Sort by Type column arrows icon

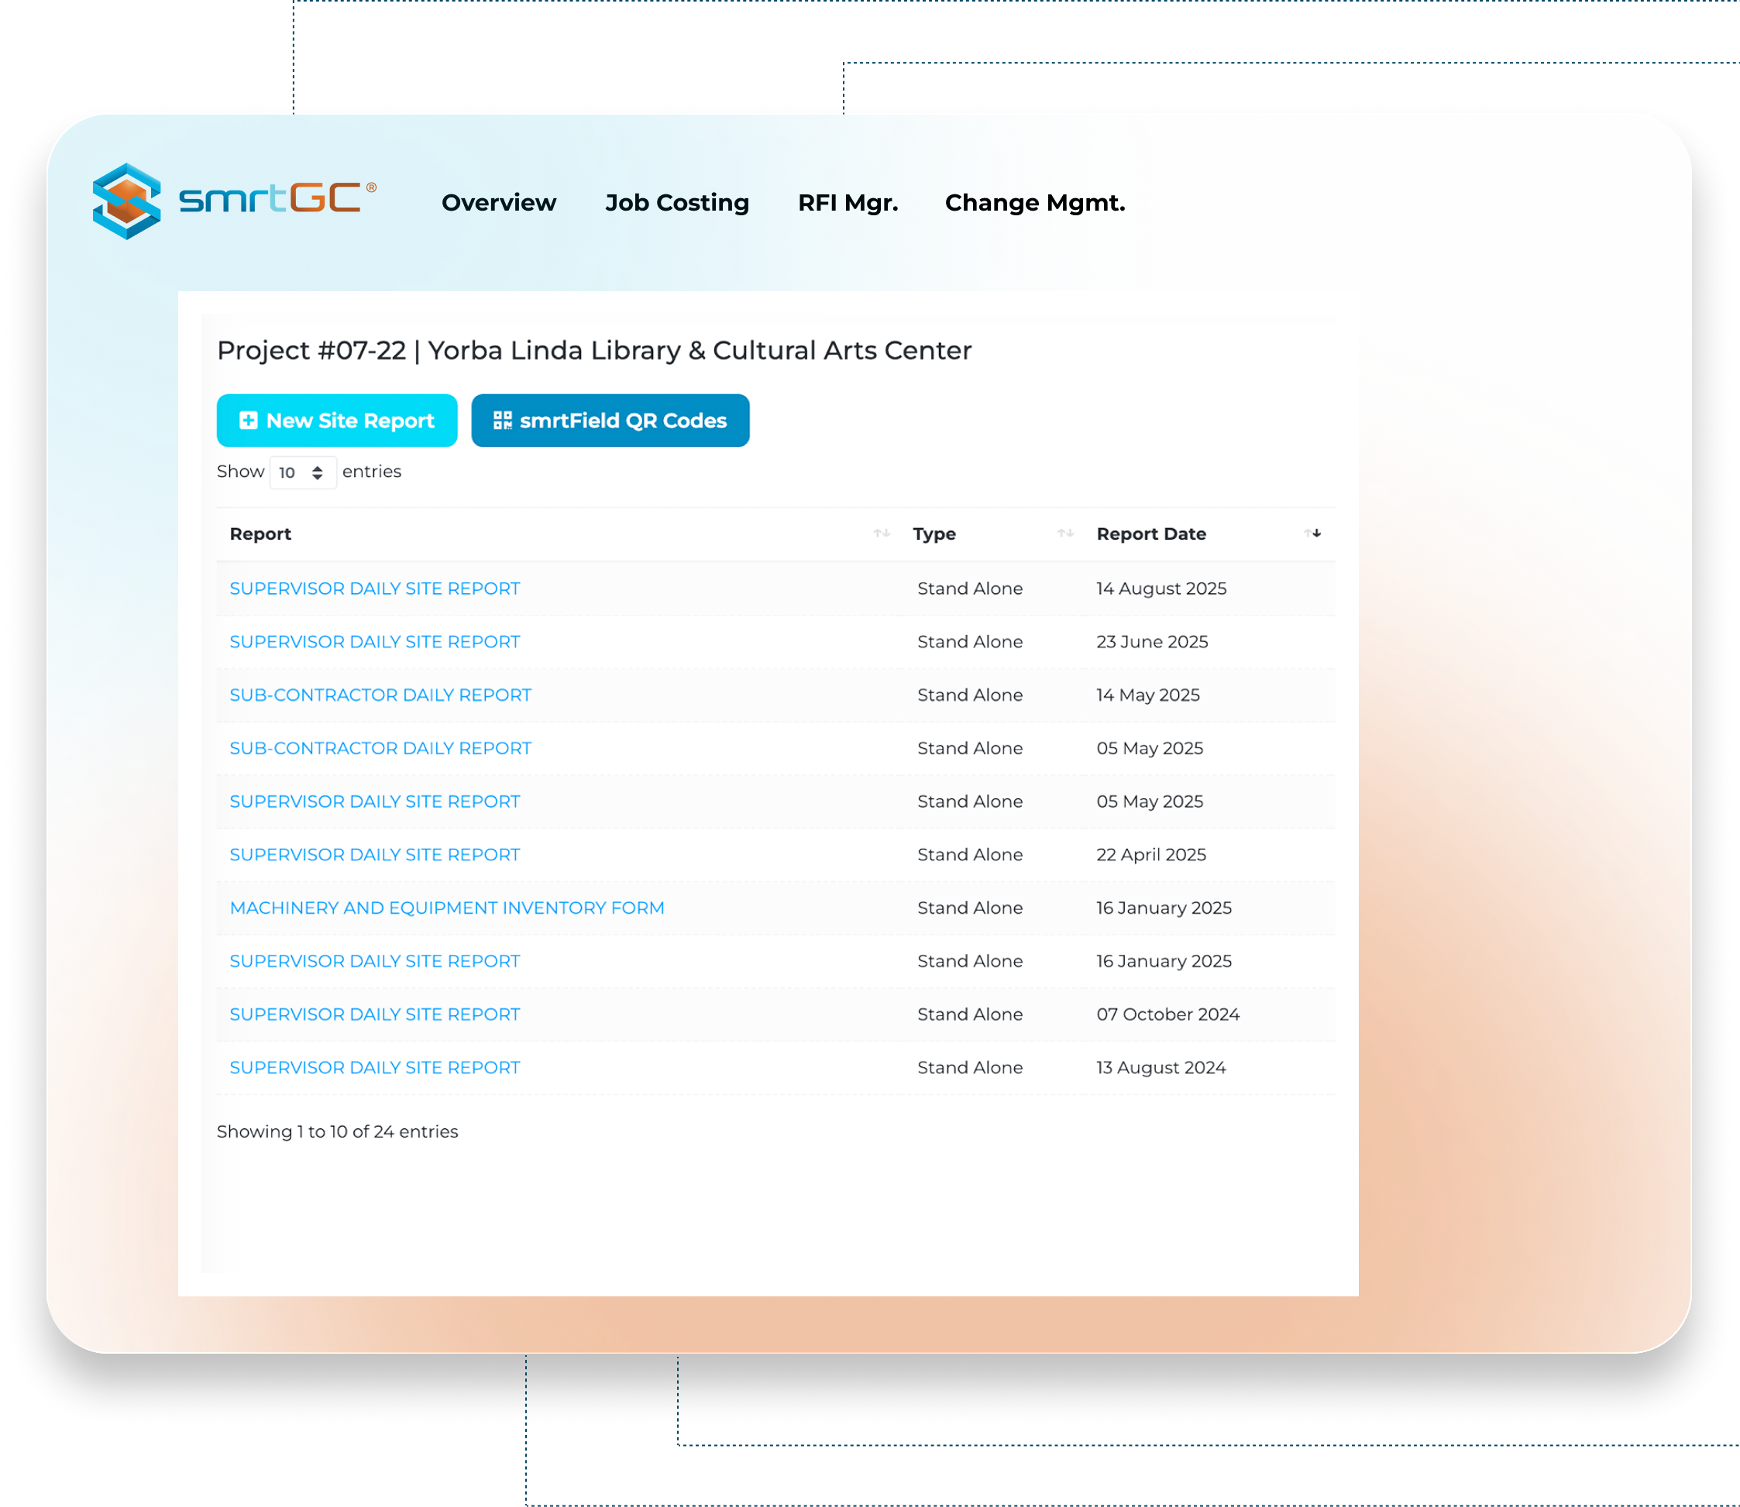[x=1065, y=533]
